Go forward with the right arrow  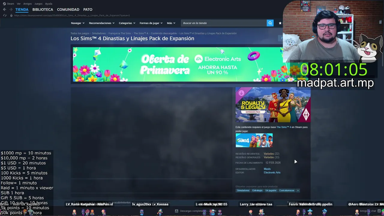tap(11, 10)
